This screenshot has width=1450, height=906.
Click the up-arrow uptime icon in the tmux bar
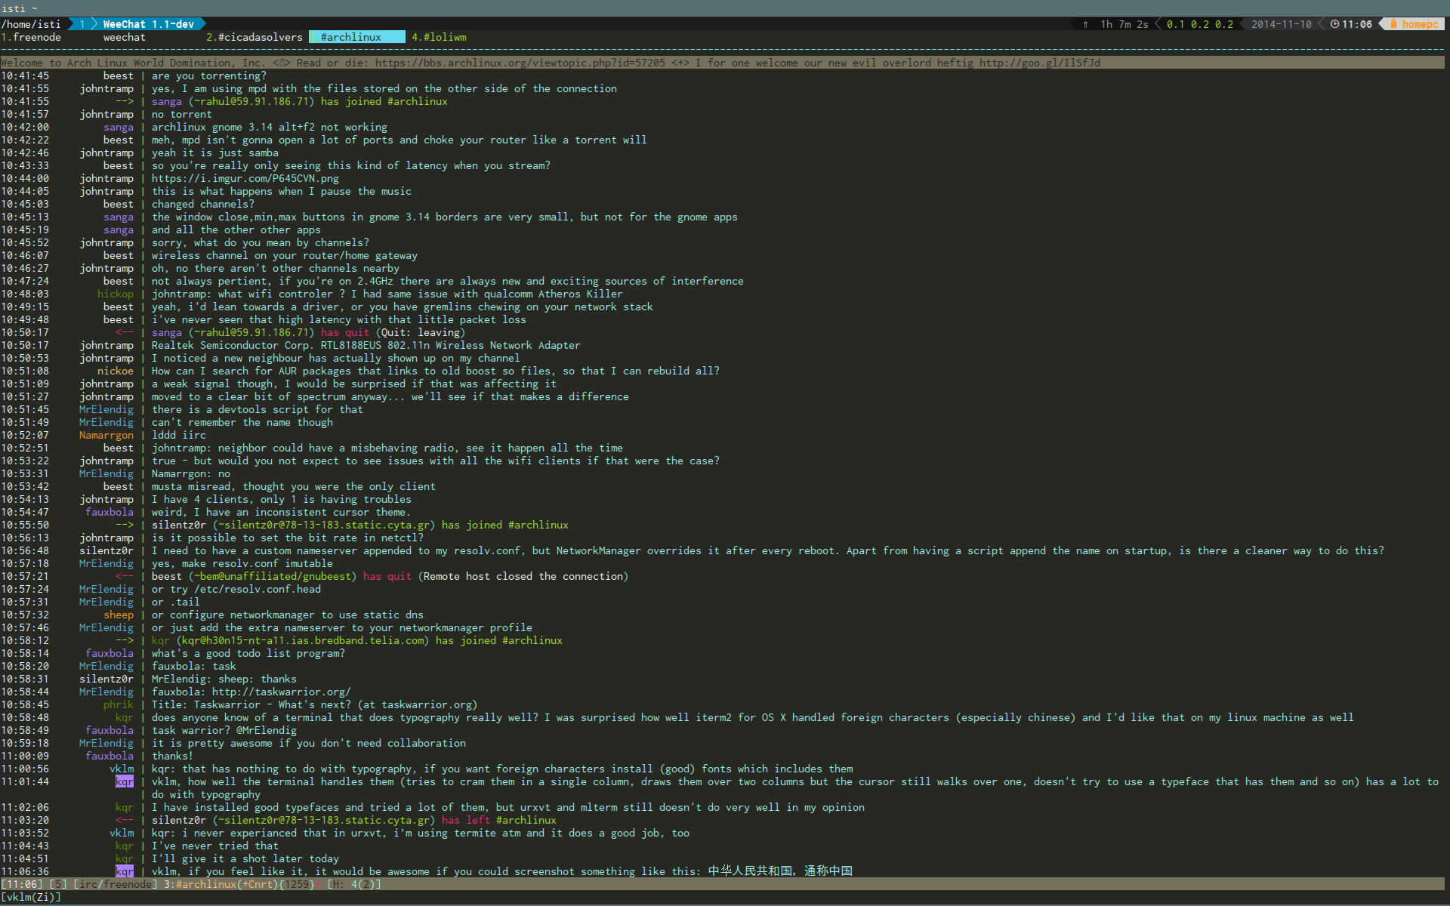tap(1085, 24)
